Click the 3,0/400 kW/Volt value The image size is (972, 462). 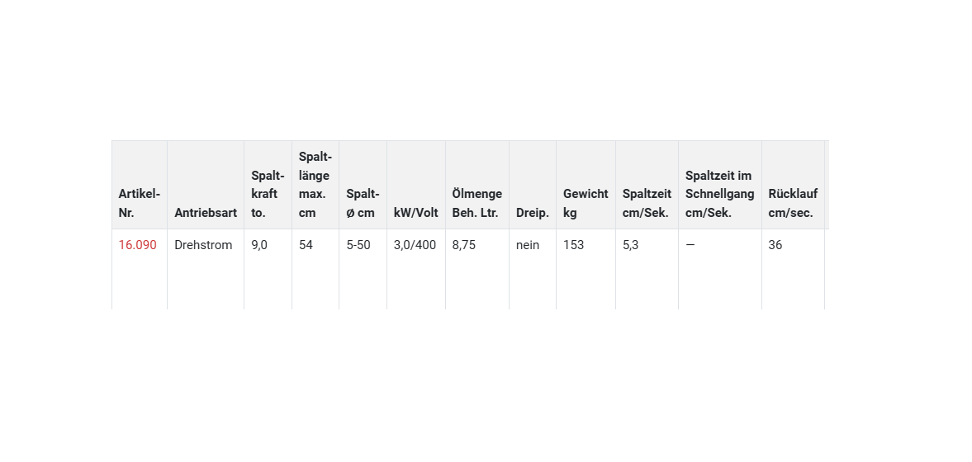[x=415, y=245]
